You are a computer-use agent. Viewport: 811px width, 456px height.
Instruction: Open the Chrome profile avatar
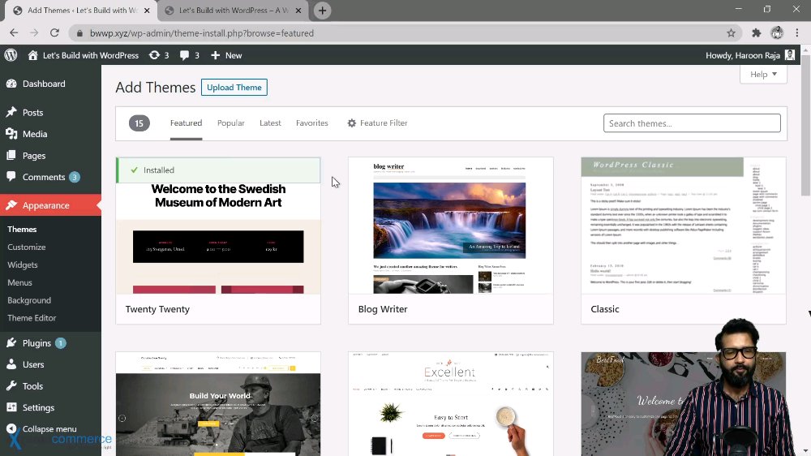coord(777,33)
